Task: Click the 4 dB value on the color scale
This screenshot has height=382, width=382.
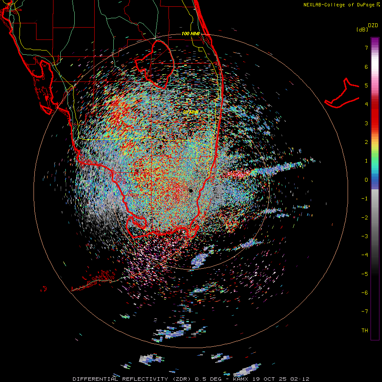Action: 366,104
